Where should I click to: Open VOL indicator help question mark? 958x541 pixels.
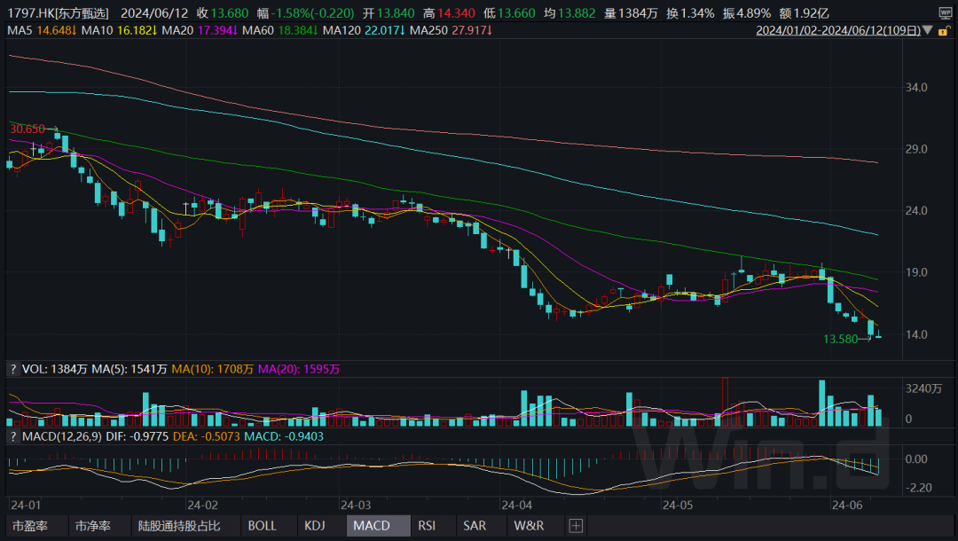pyautogui.click(x=12, y=369)
